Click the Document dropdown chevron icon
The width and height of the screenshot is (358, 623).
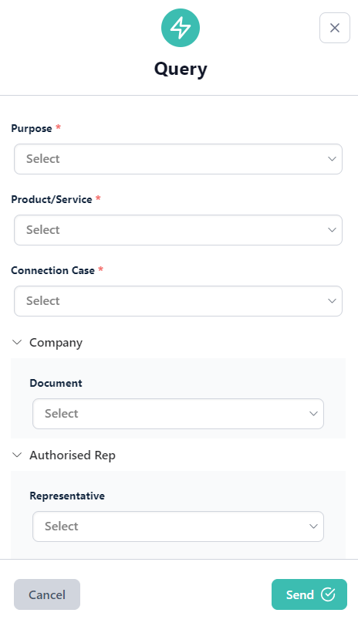click(313, 414)
